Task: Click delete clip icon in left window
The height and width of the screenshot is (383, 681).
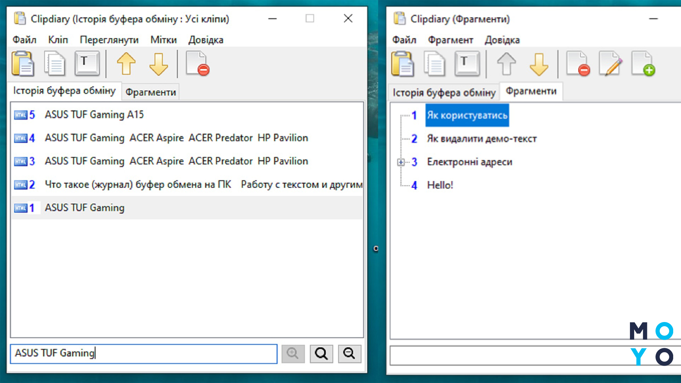Action: [198, 64]
